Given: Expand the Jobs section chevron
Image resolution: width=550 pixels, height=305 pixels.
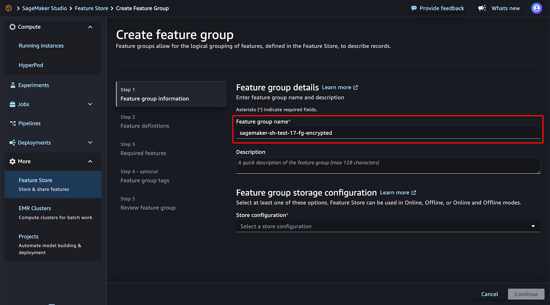Looking at the screenshot, I should click(x=90, y=104).
